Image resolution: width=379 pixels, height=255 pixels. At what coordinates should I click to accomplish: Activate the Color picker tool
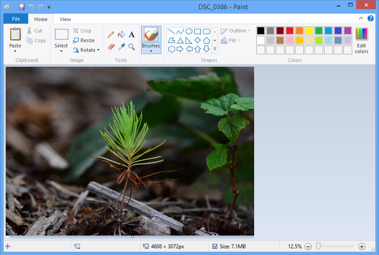point(121,47)
